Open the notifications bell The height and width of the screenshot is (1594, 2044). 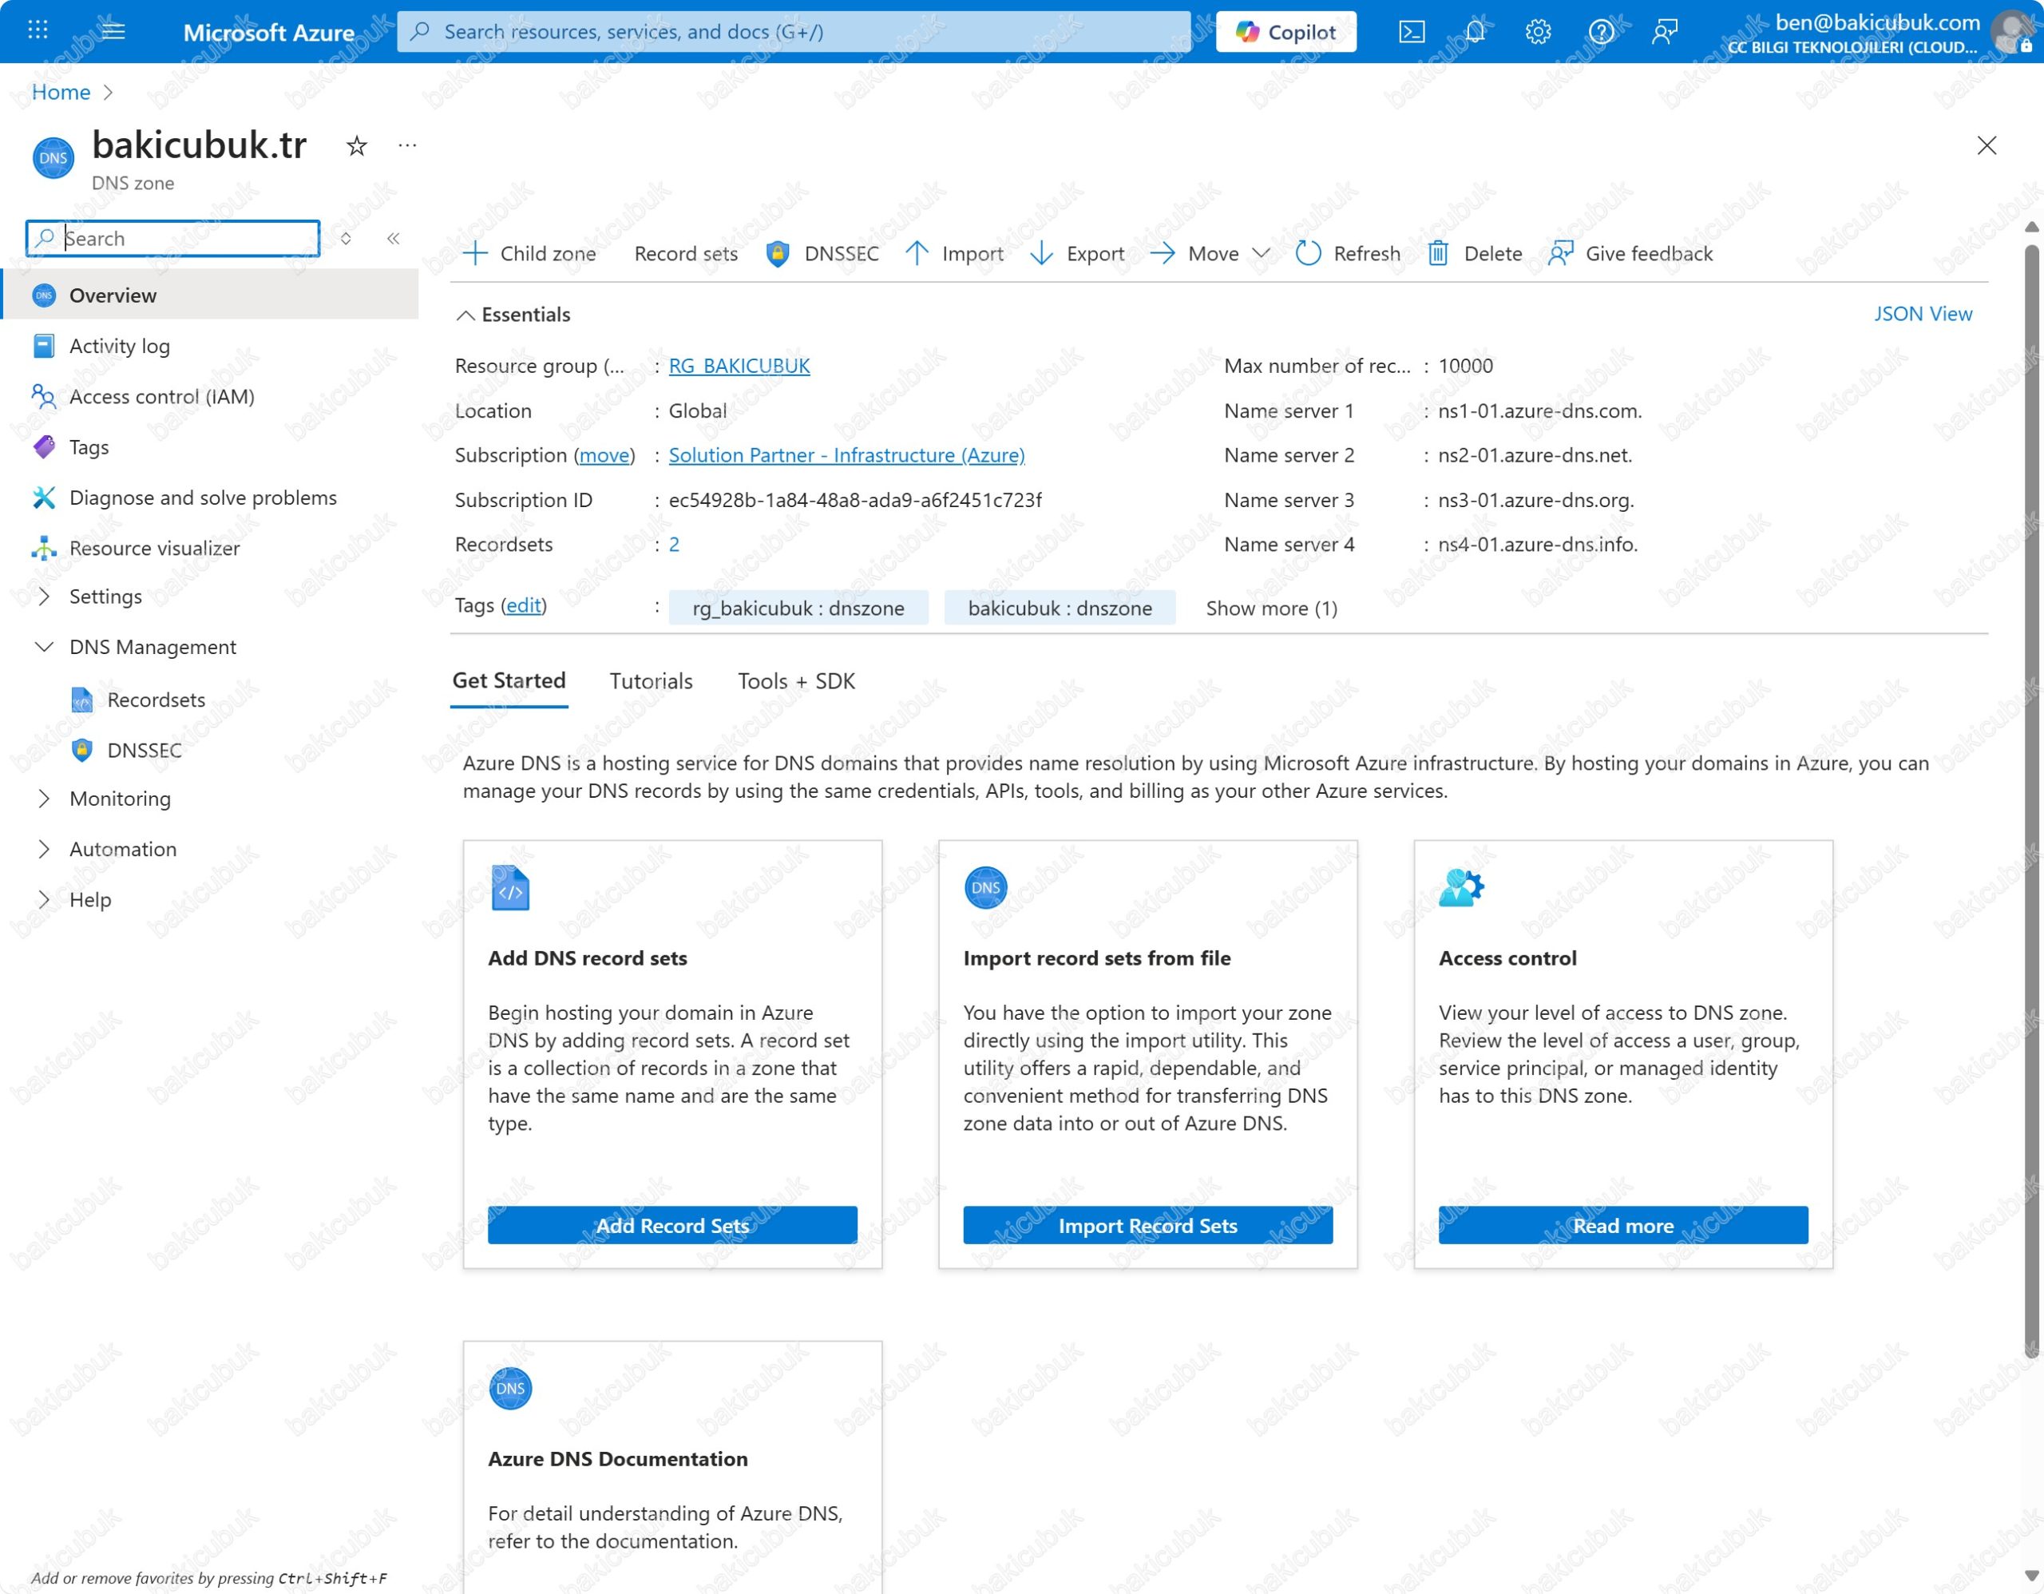coord(1475,32)
